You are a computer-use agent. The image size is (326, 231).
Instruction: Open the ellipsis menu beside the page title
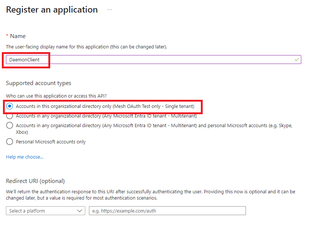coord(110,10)
